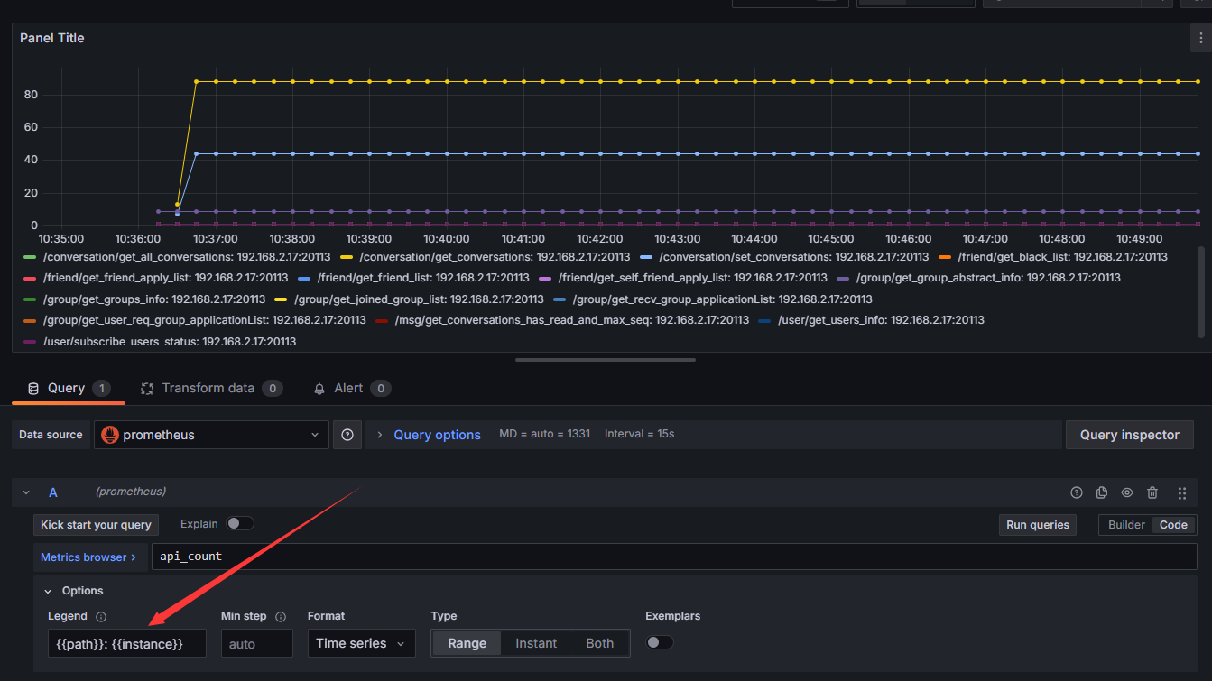The height and width of the screenshot is (681, 1212).
Task: Delete query A using the trash icon
Action: pyautogui.click(x=1152, y=492)
